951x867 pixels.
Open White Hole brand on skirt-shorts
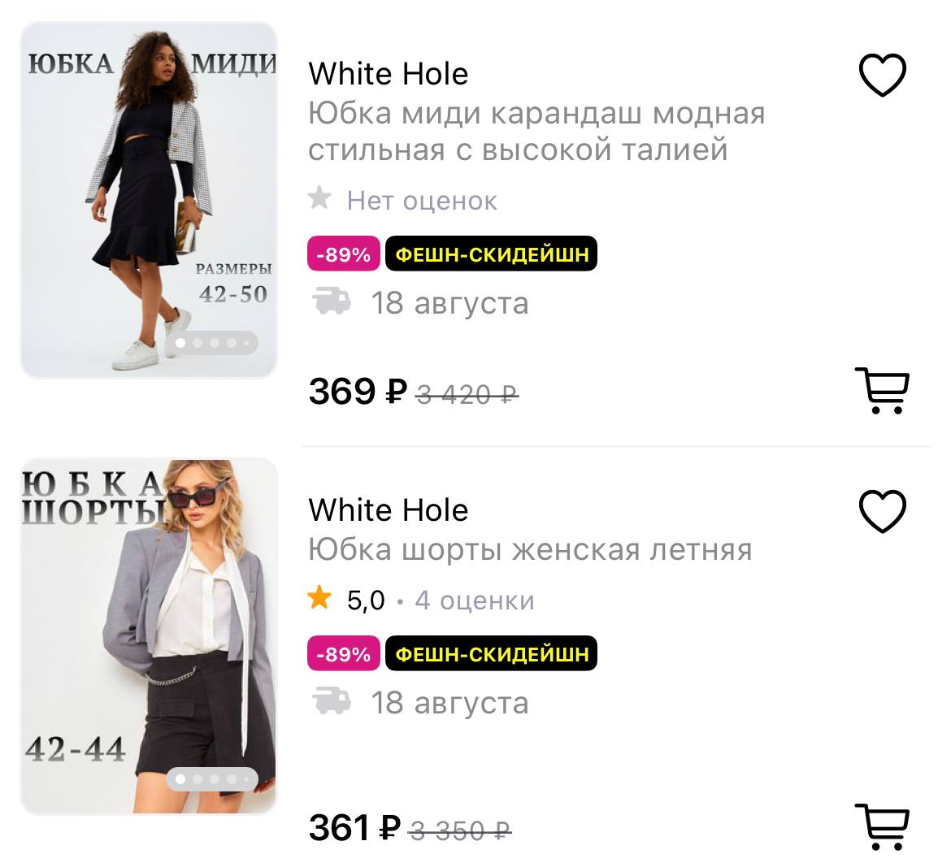click(x=388, y=510)
